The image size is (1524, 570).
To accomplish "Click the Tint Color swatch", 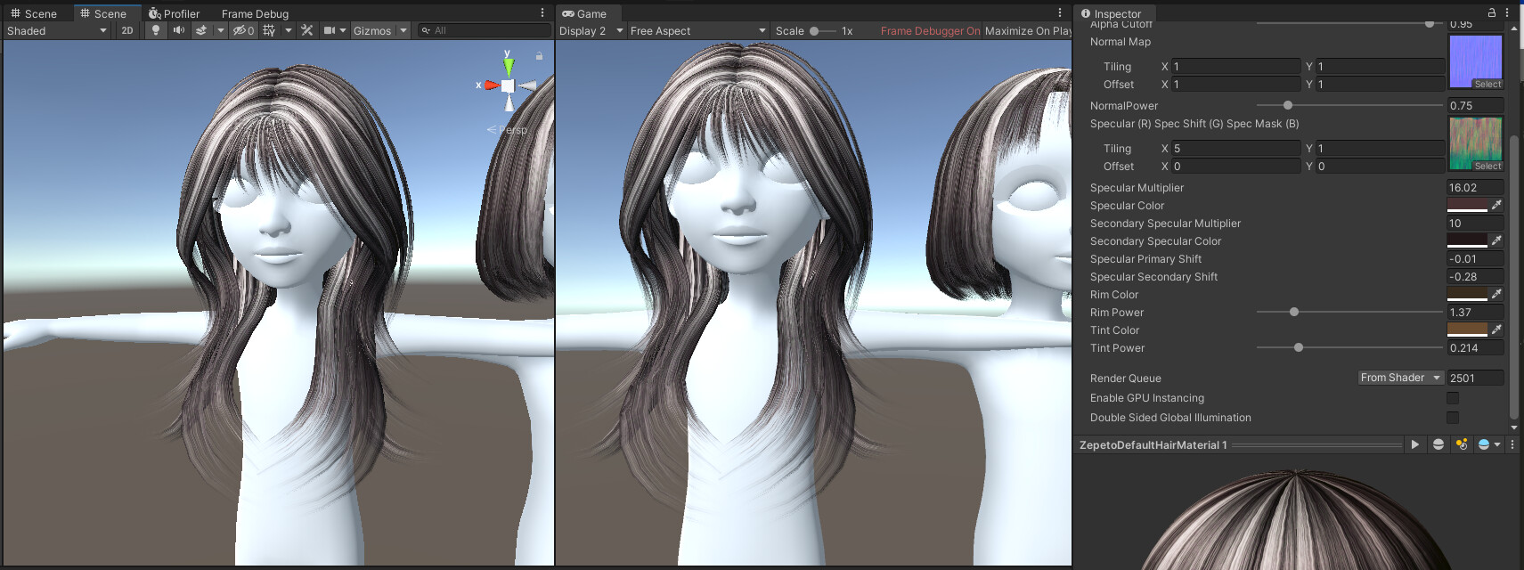I will 1467,330.
